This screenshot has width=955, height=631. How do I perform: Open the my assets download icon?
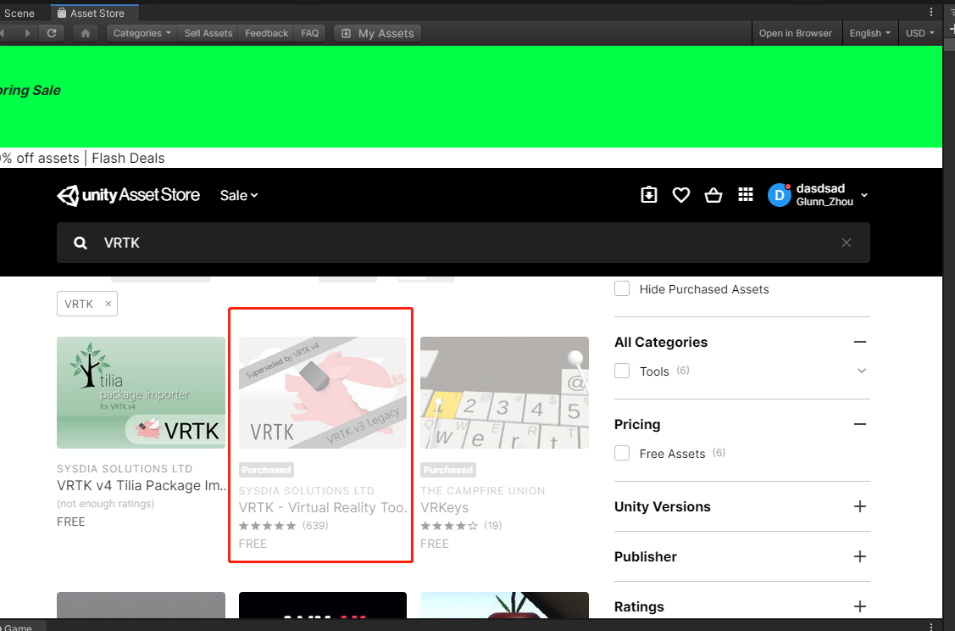coord(648,194)
